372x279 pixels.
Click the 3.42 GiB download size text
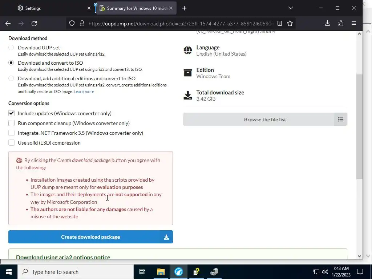point(206,99)
